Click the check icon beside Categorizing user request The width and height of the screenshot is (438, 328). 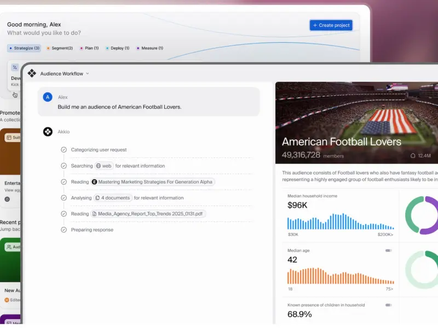(x=64, y=150)
